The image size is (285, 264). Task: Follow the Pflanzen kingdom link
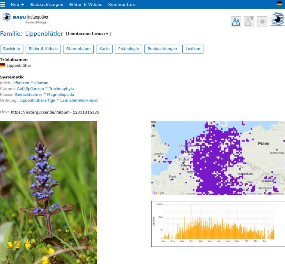(x=21, y=83)
